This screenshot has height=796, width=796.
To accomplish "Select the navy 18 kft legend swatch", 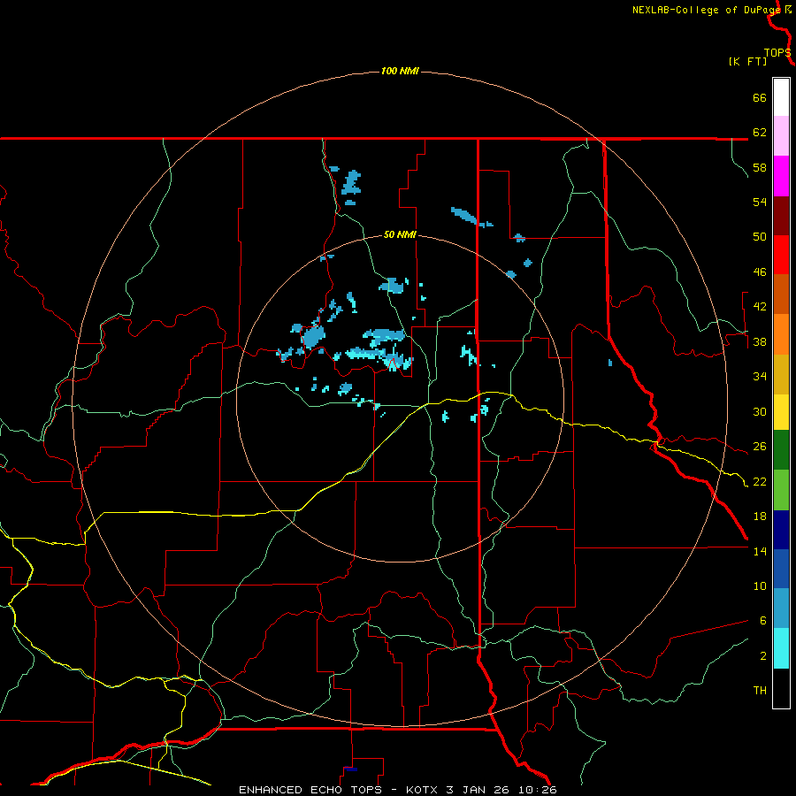I will click(781, 530).
